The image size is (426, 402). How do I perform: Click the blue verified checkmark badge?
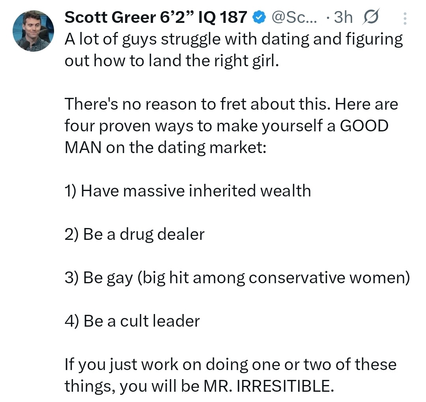tap(258, 18)
